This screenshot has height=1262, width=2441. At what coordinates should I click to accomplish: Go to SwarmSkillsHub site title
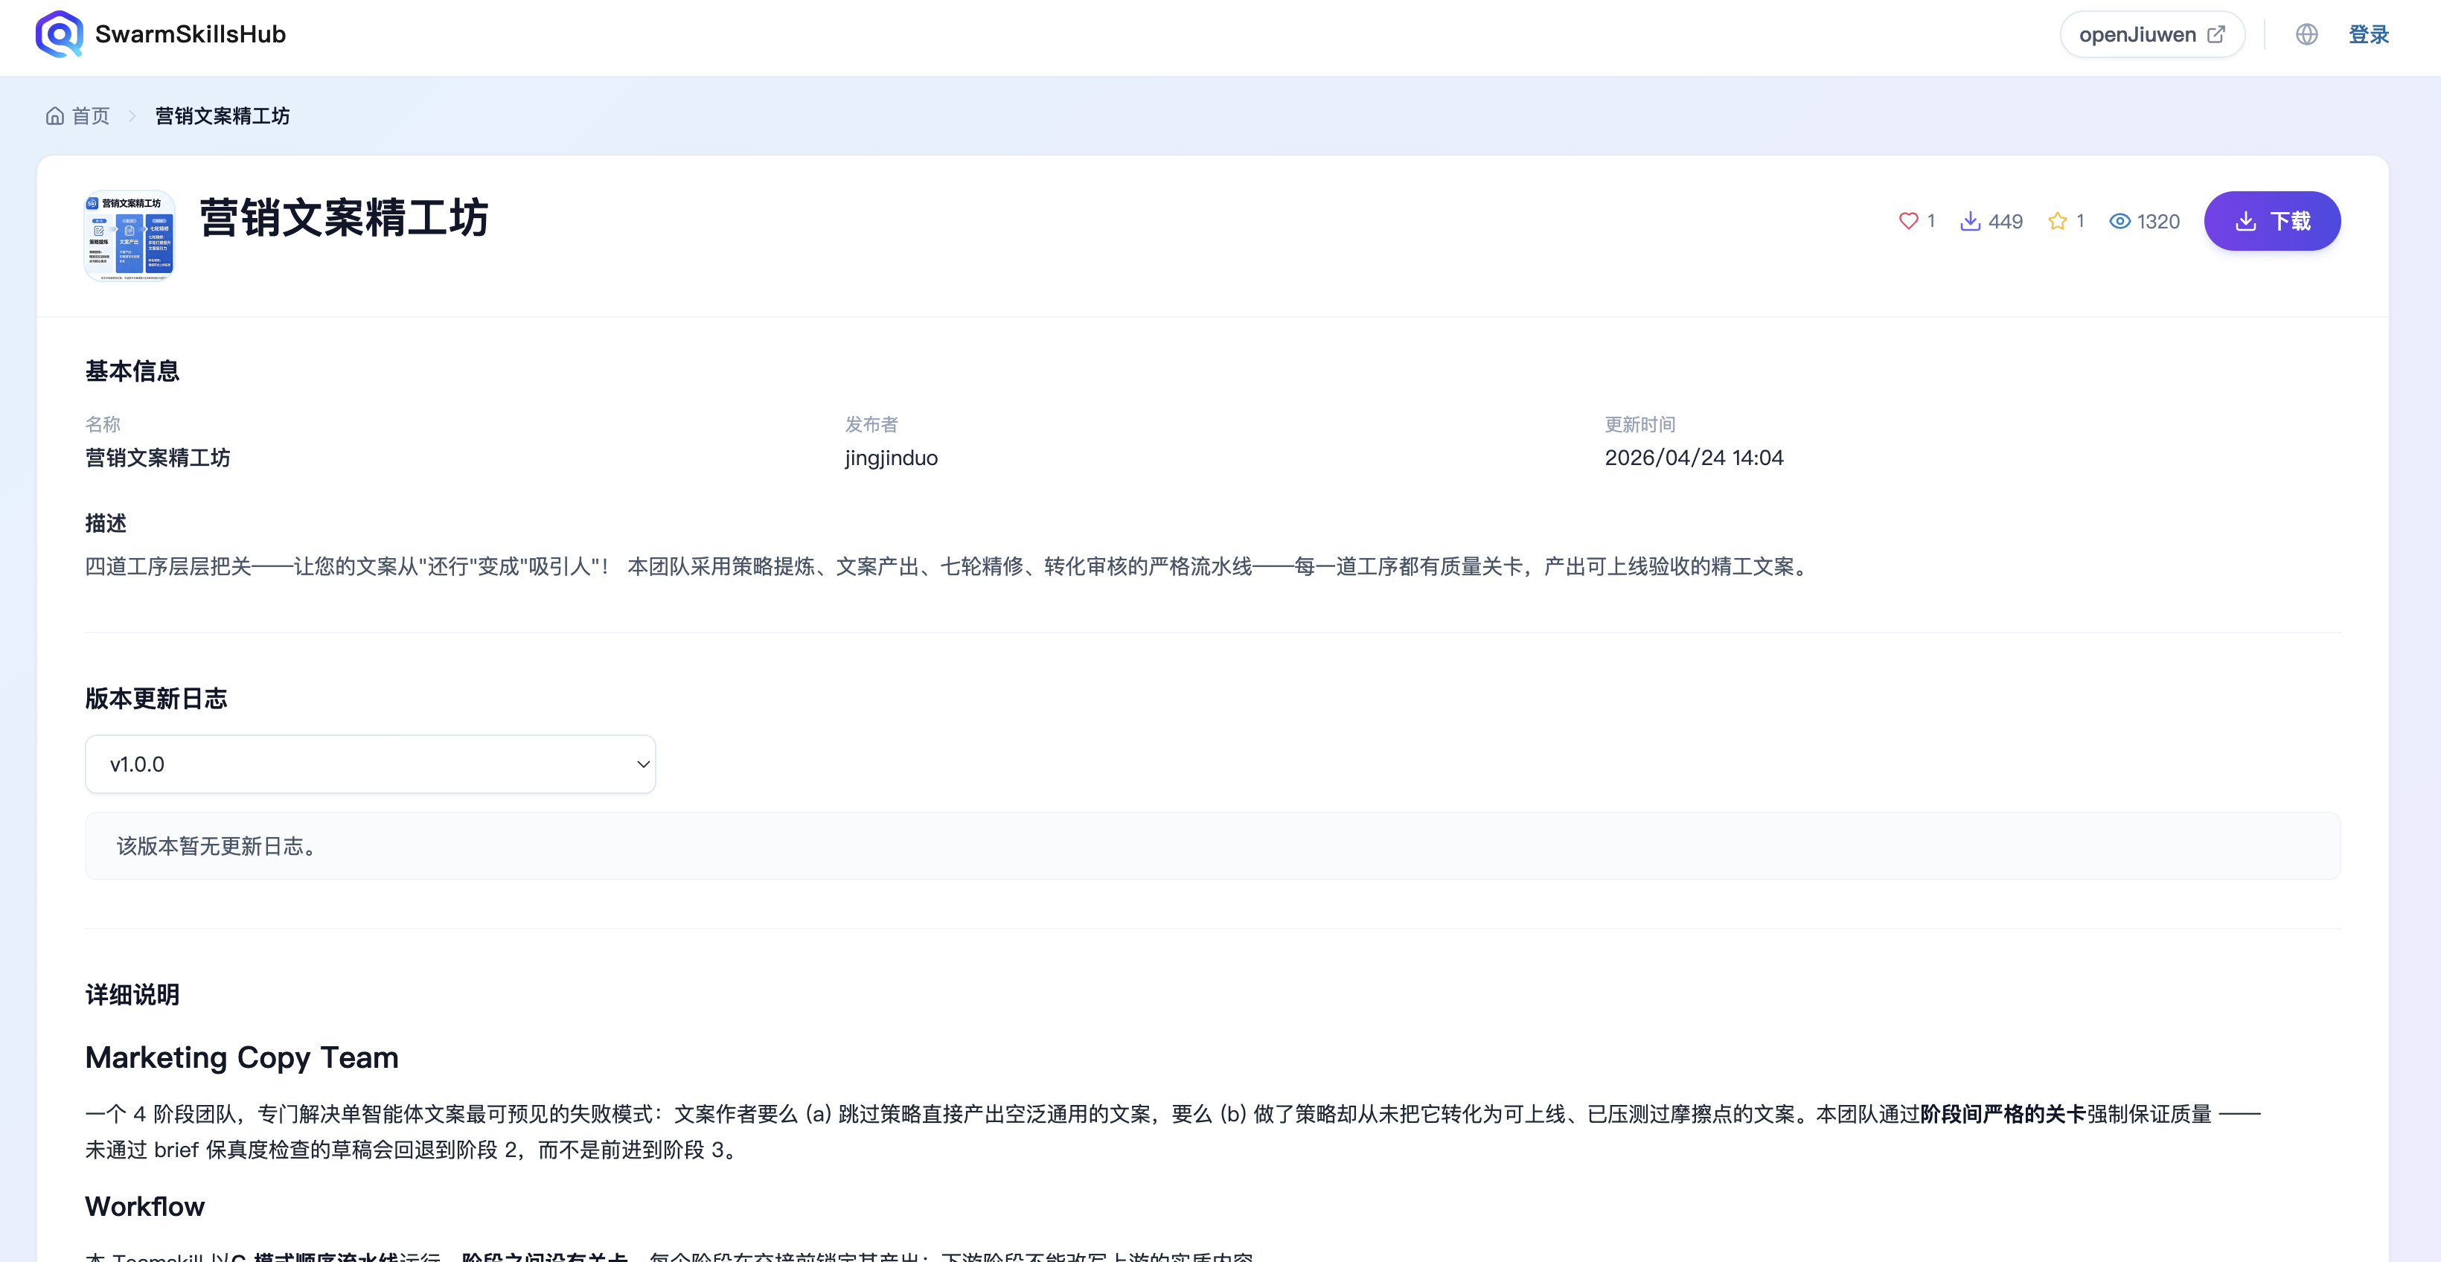[191, 34]
